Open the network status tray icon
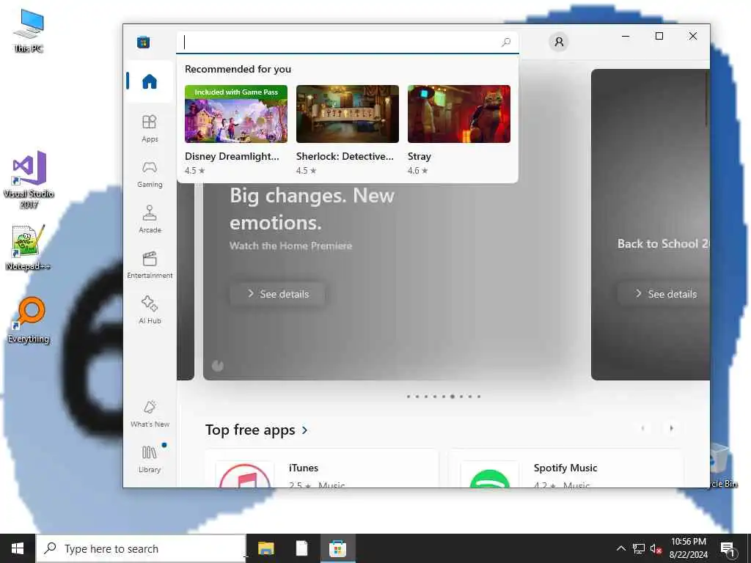This screenshot has height=563, width=751. pos(639,548)
